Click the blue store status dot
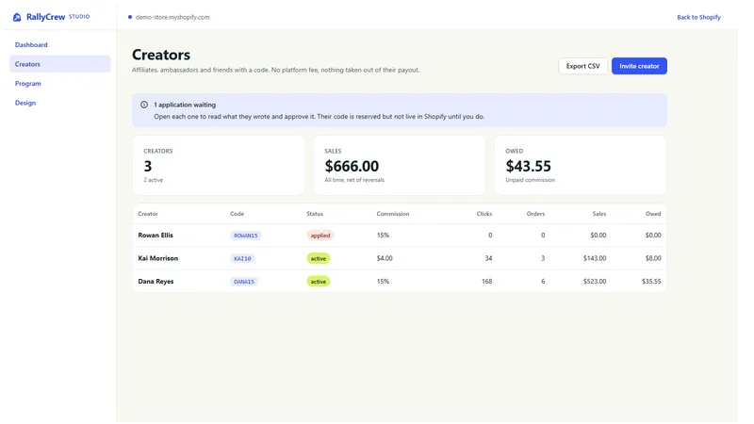Screen dimensions: 754x424 [130, 17]
